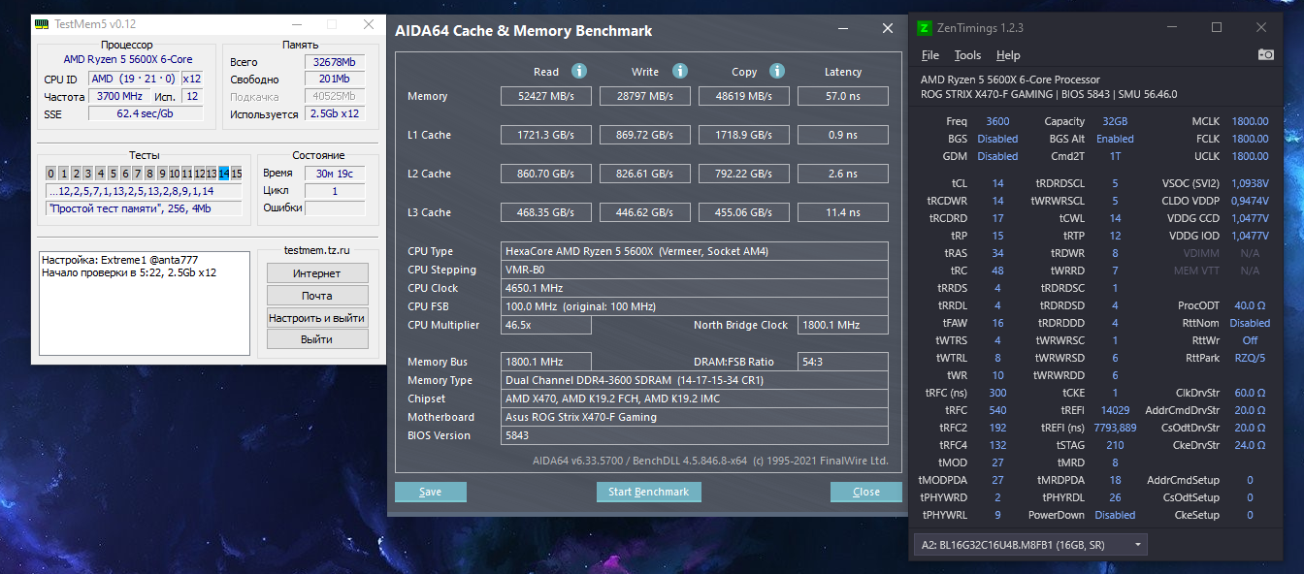Select test 15 box in TestMem5 tests row
1304x574 pixels.
[x=237, y=174]
